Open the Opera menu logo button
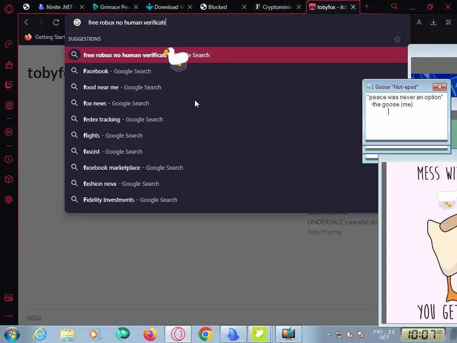The width and height of the screenshot is (457, 343). click(9, 9)
